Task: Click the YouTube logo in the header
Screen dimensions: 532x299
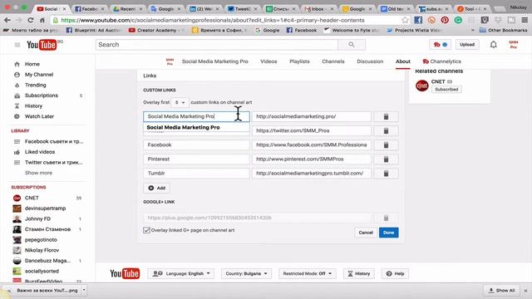Action: click(x=42, y=45)
